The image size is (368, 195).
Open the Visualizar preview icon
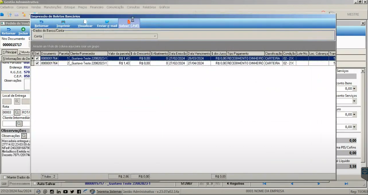[x=85, y=22]
